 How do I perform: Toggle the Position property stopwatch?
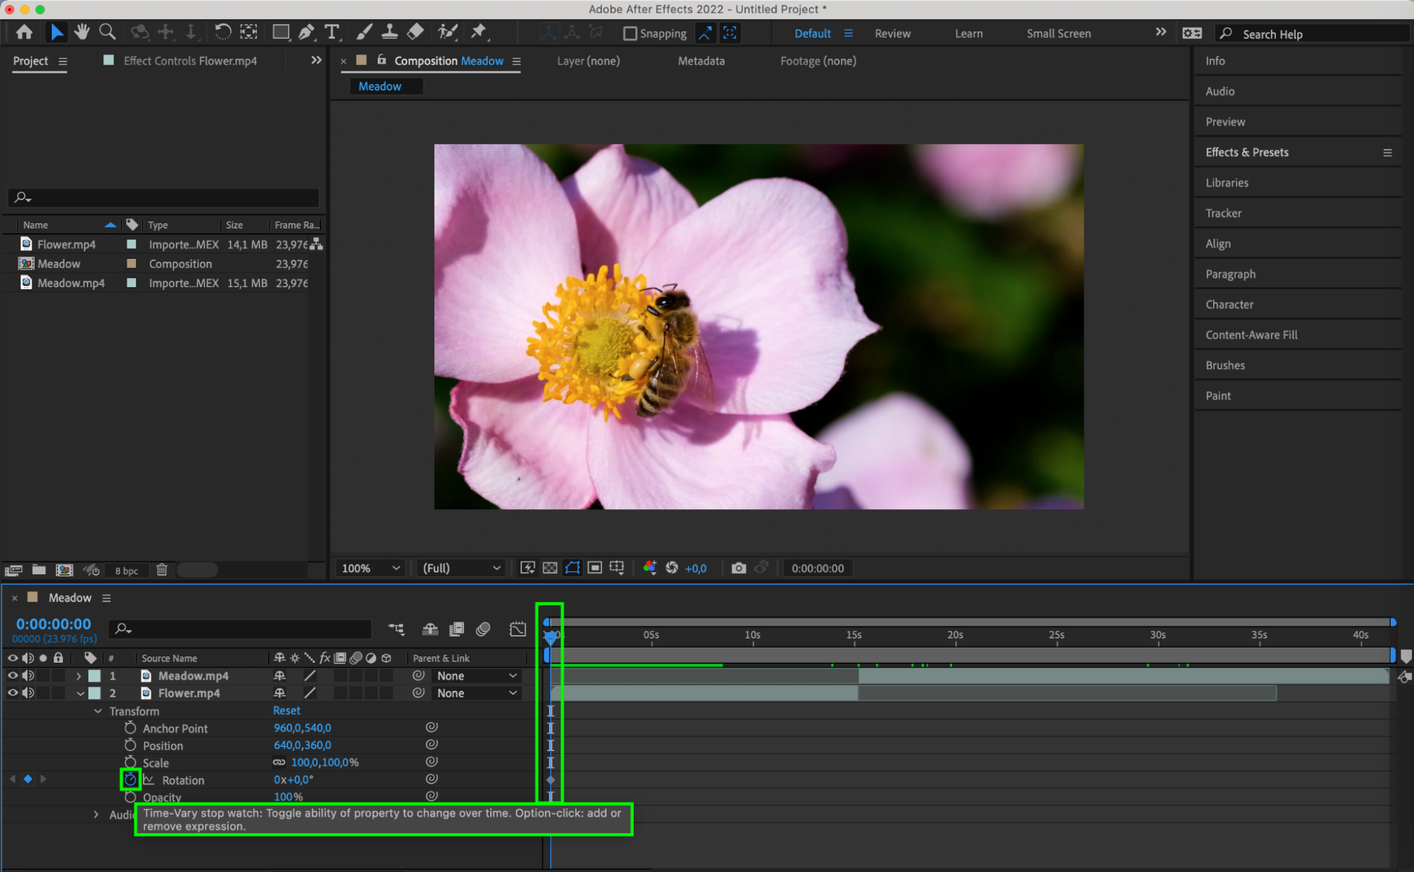pos(130,745)
